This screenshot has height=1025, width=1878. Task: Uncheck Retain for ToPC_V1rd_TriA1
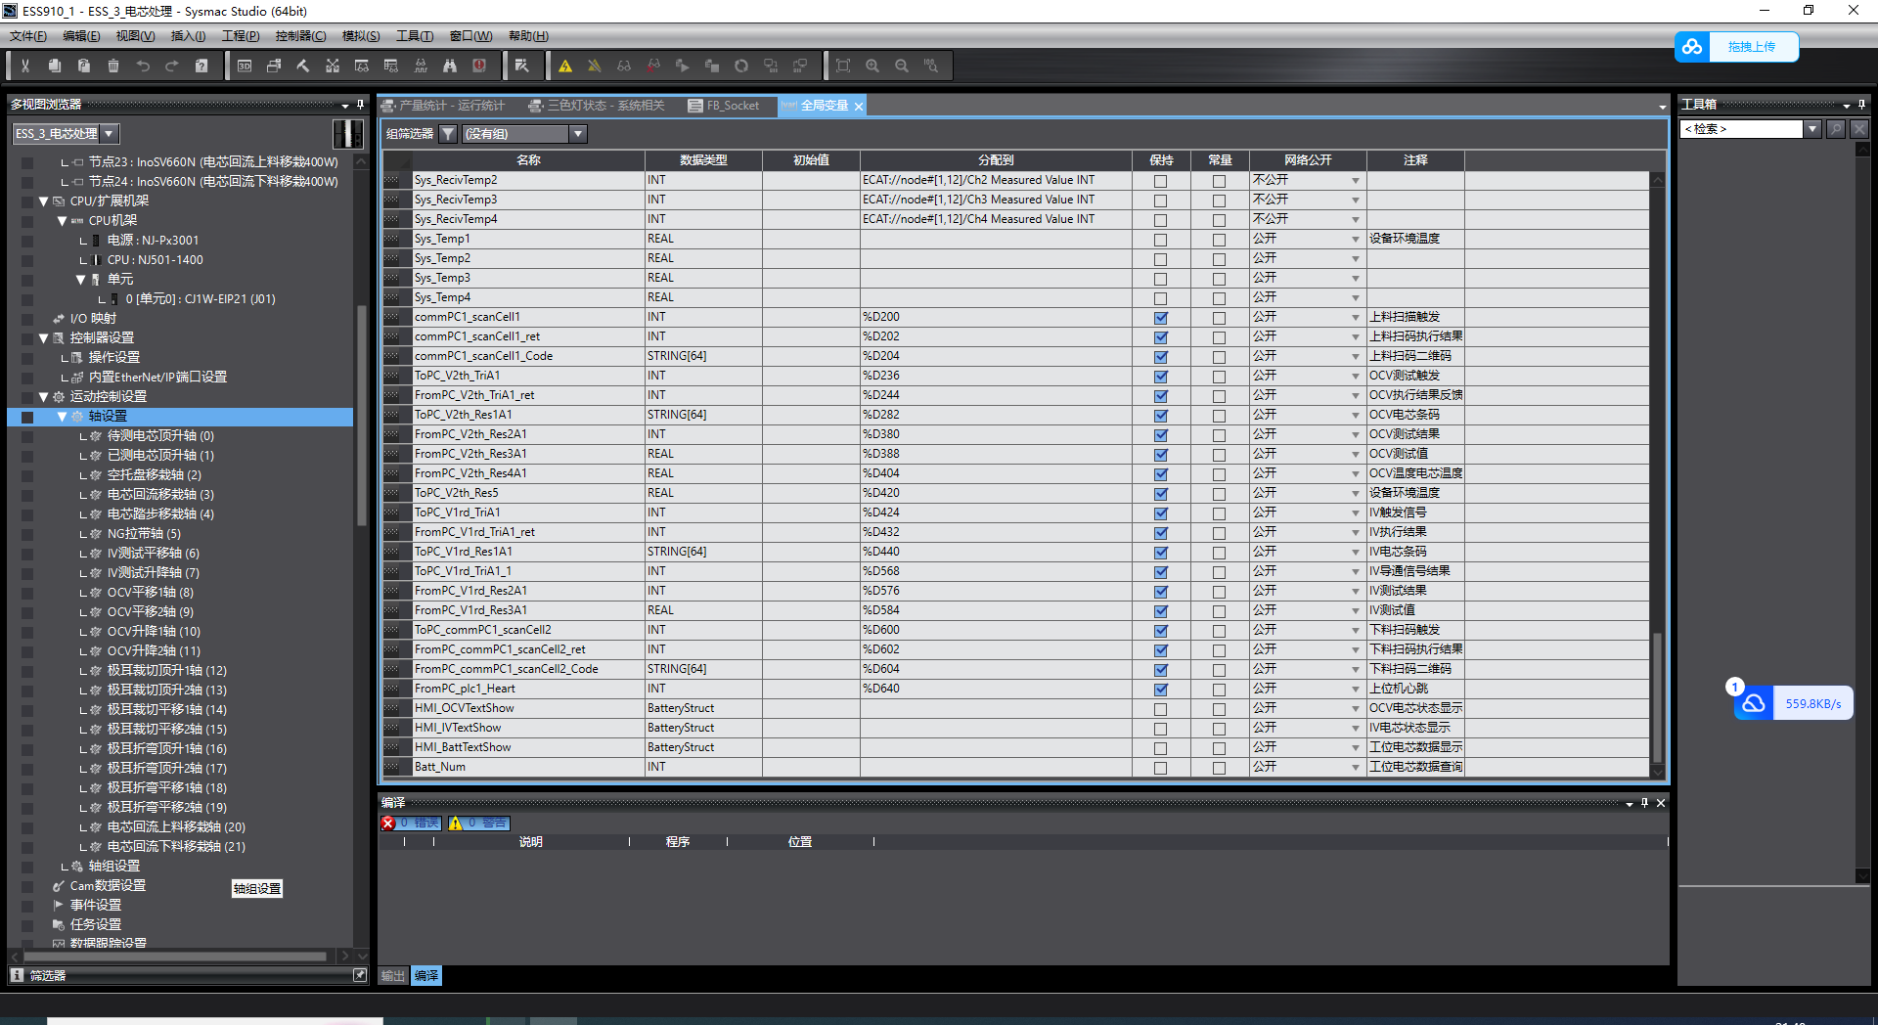point(1160,513)
